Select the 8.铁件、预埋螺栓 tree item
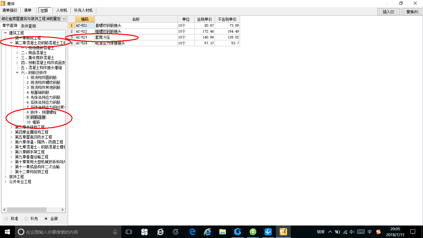Viewport: 423px width, 238px height. 41,112
